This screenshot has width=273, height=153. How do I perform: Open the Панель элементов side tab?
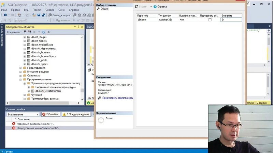[2, 35]
